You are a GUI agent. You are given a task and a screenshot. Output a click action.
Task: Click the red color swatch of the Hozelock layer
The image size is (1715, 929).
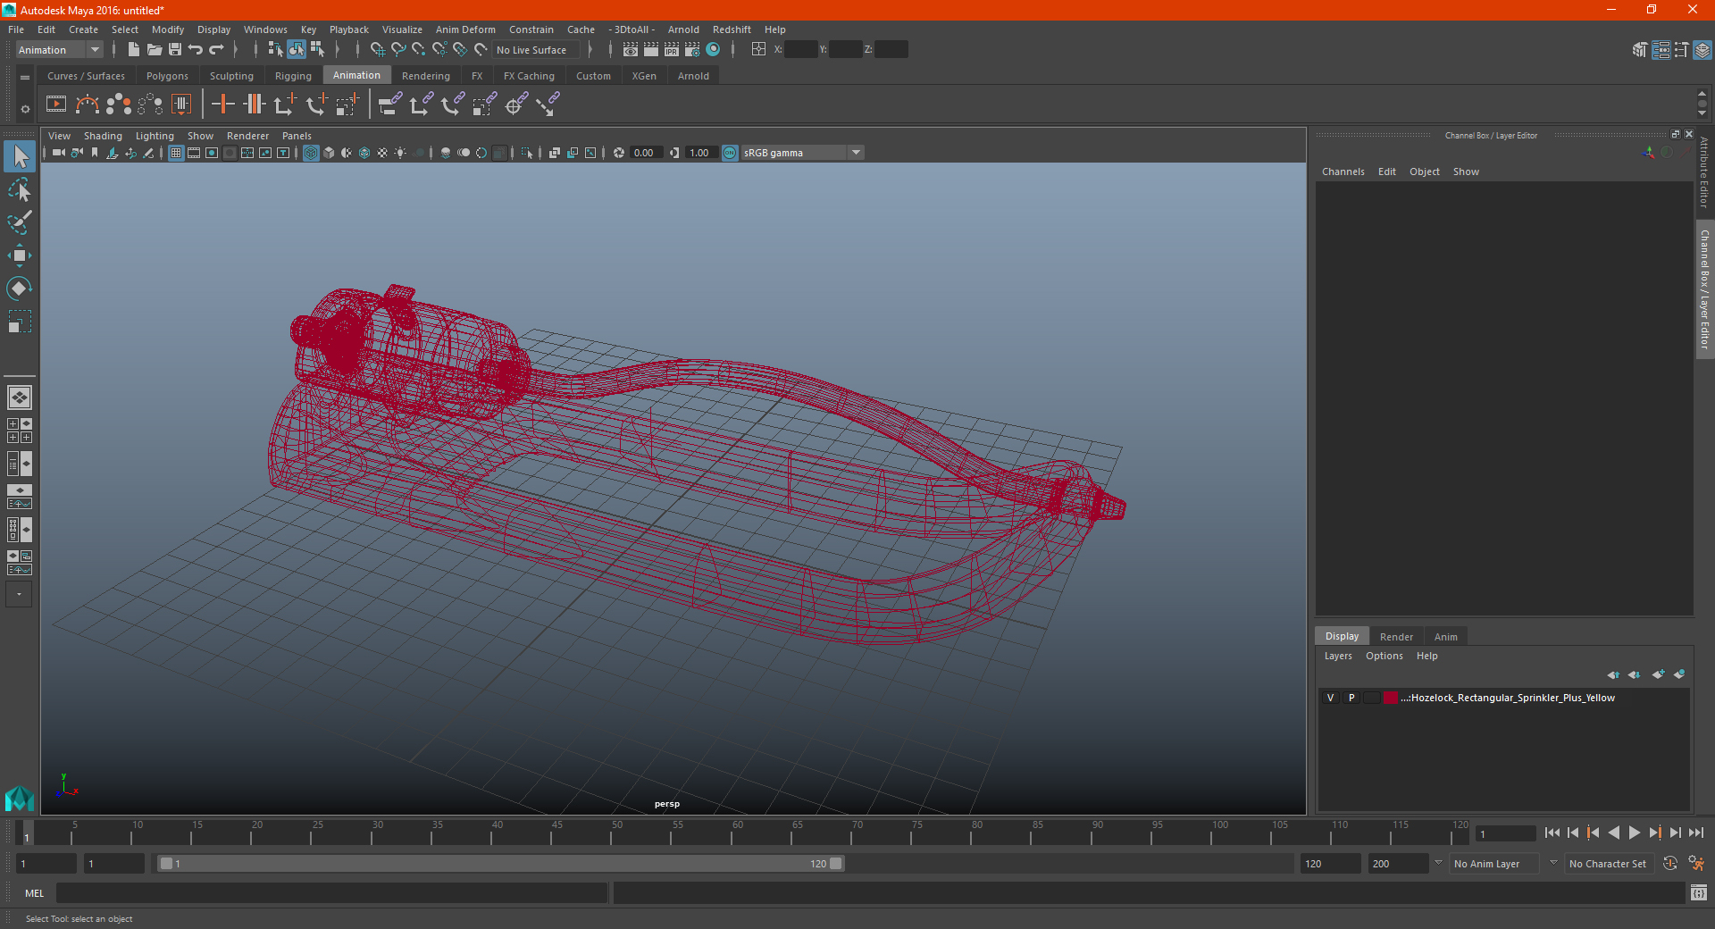[1391, 698]
